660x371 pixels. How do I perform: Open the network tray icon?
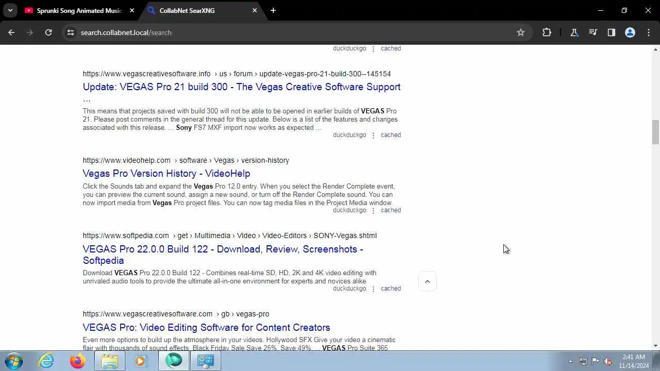point(583,361)
